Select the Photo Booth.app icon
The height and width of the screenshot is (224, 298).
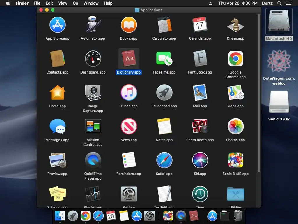click(x=200, y=126)
